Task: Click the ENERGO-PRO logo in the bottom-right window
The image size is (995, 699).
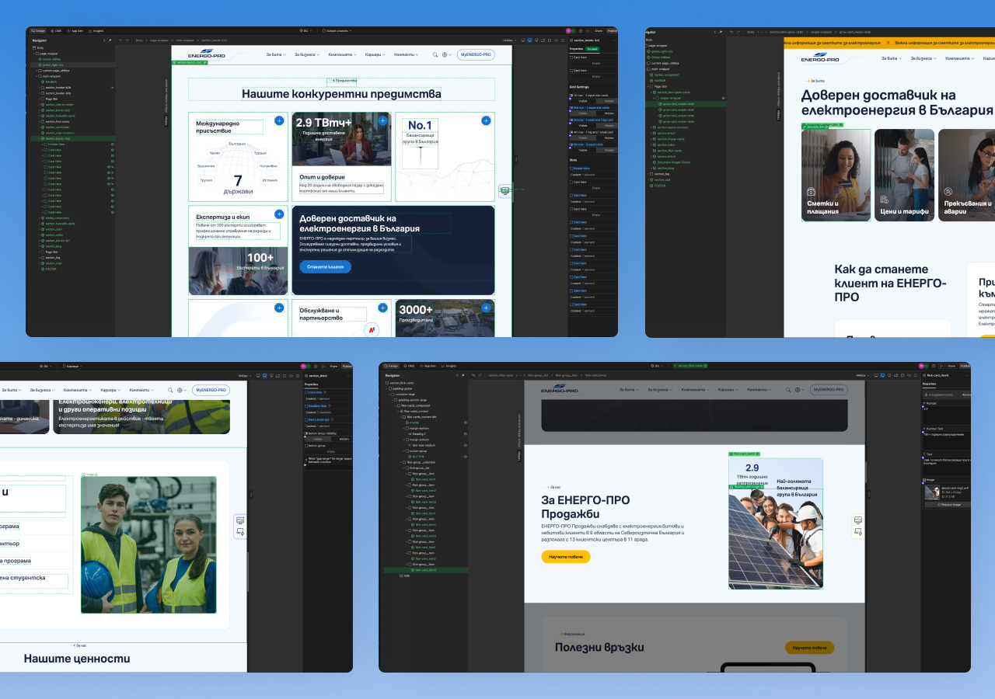Action: pos(560,389)
